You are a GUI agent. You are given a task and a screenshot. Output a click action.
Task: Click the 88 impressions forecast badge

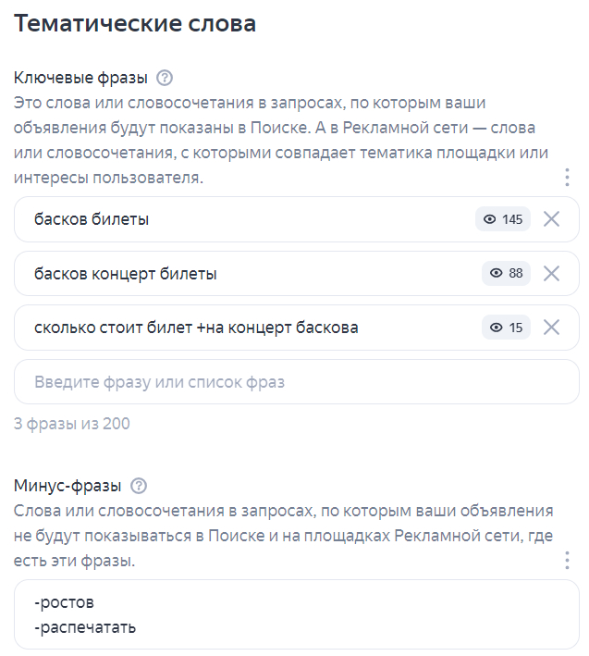click(x=506, y=273)
